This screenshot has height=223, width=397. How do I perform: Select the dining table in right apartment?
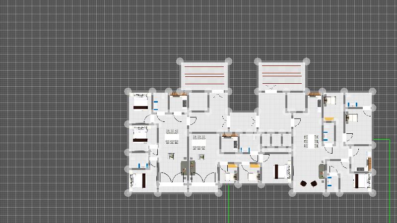(312, 141)
